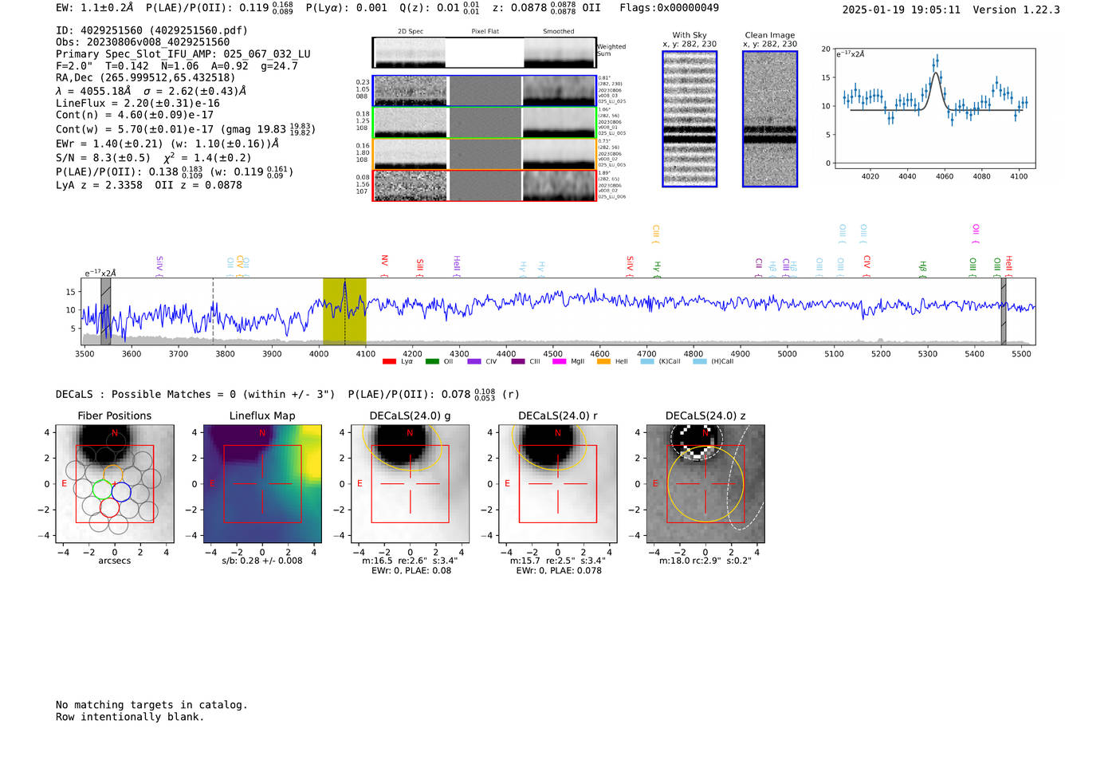Click the 'EWr = 1.40(±0.21)' line
This screenshot has width=1116, height=760.
pos(167,144)
